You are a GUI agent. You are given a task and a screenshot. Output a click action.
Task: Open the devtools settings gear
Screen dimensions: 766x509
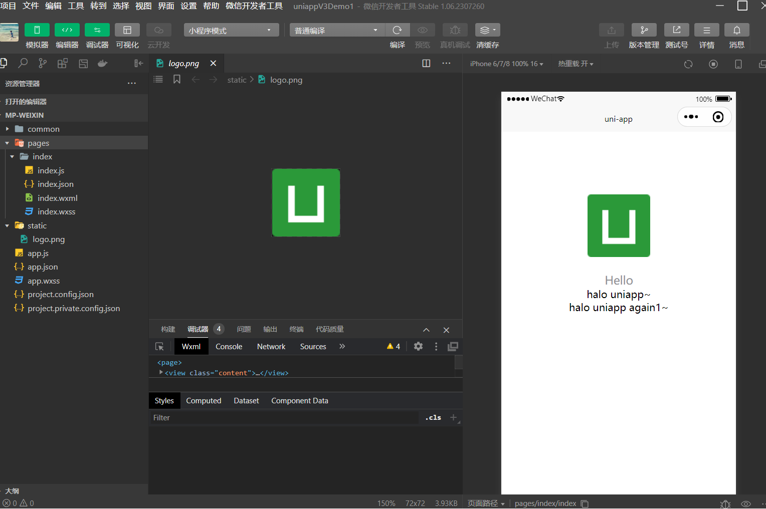pyautogui.click(x=418, y=346)
